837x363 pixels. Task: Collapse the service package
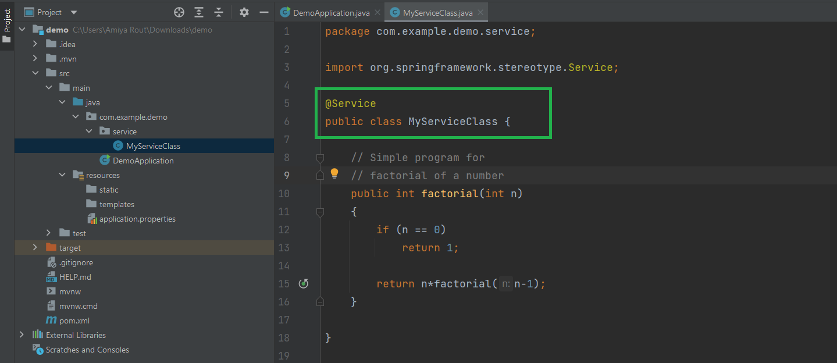(89, 131)
